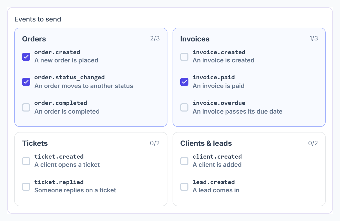The height and width of the screenshot is (221, 340).
Task: Click the "invoice.overdue" event name
Action: pos(219,103)
